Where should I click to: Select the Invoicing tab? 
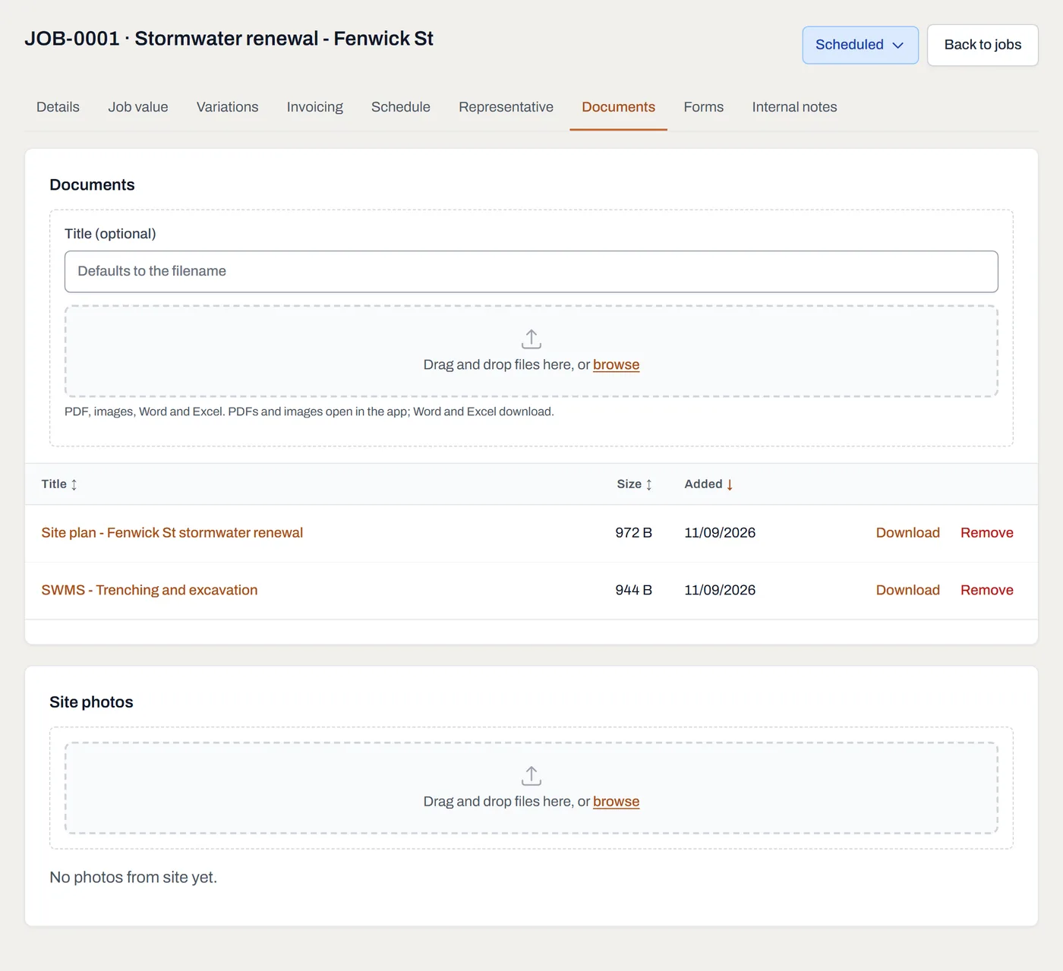315,107
